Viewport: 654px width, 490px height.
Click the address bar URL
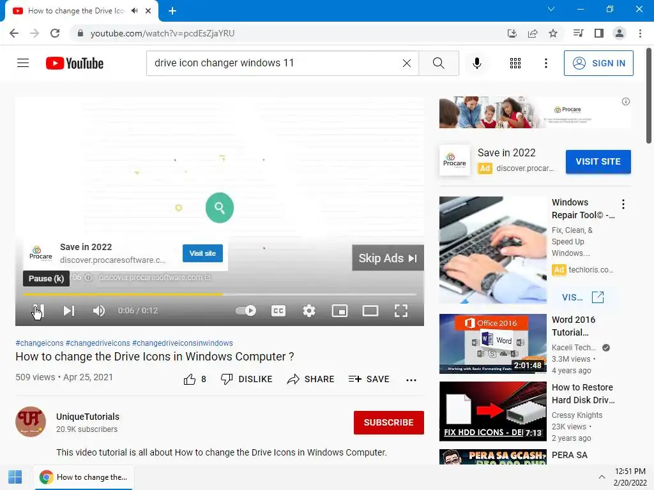[162, 33]
